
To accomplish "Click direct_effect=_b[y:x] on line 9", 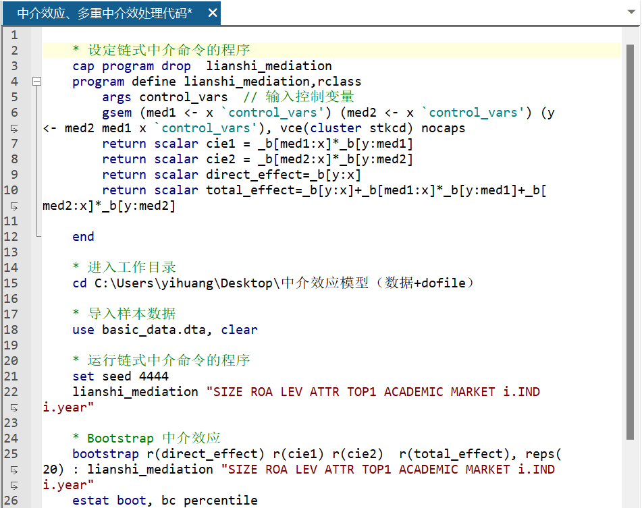I will tap(284, 175).
